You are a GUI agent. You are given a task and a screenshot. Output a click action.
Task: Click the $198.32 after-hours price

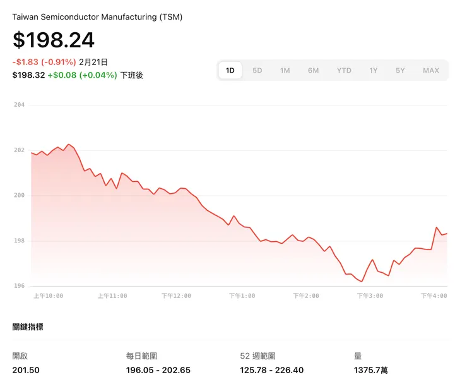tap(28, 75)
